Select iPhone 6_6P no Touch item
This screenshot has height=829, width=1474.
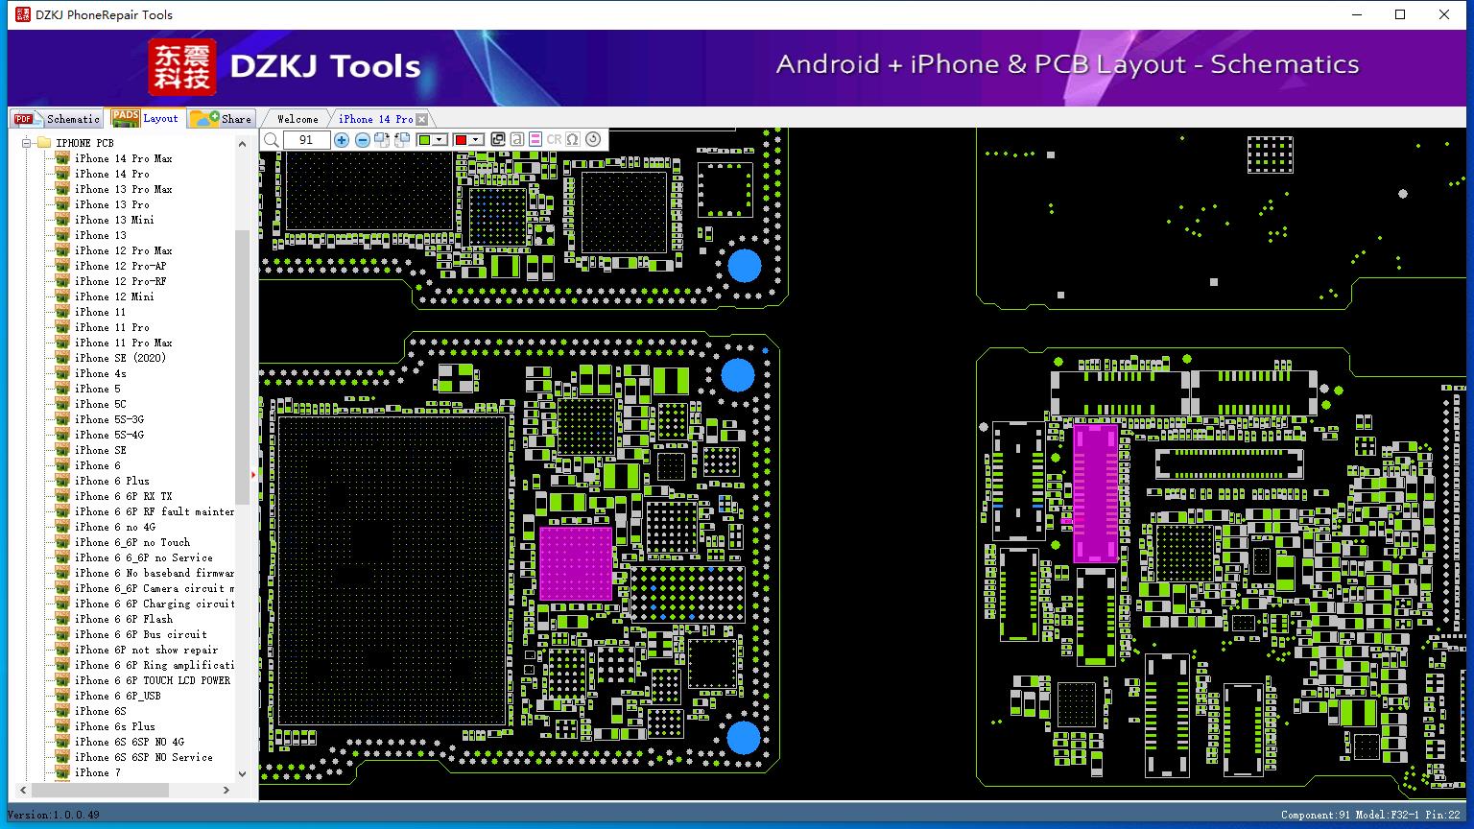(132, 542)
